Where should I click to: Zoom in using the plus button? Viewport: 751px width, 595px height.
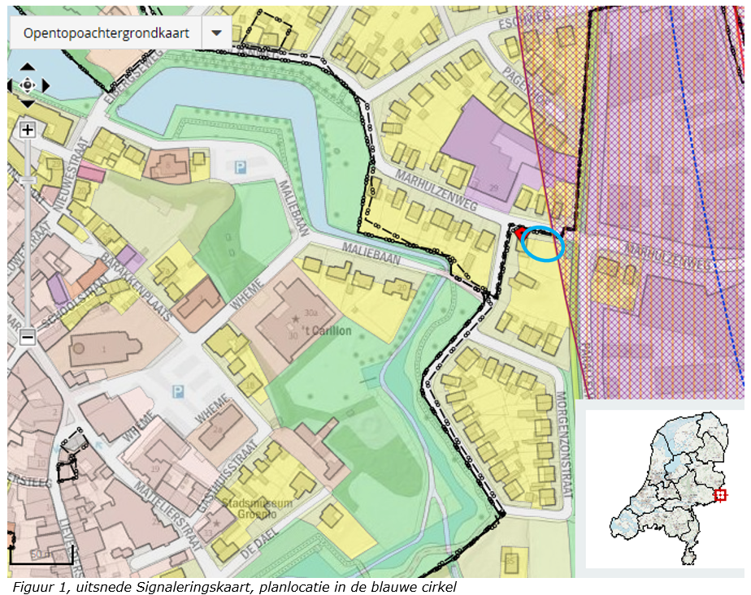coord(28,130)
